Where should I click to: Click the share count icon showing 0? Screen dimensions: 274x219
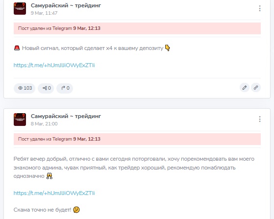point(46,88)
